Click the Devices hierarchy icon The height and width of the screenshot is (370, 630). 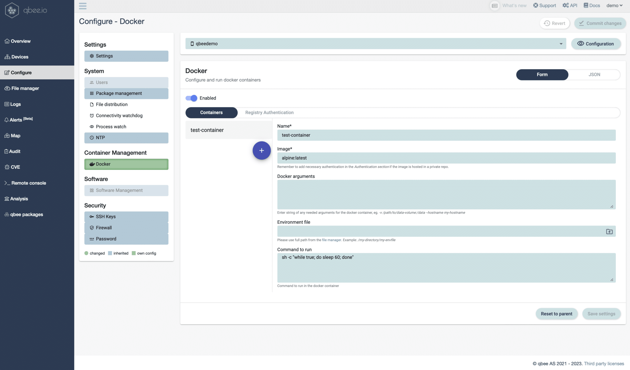tap(7, 57)
